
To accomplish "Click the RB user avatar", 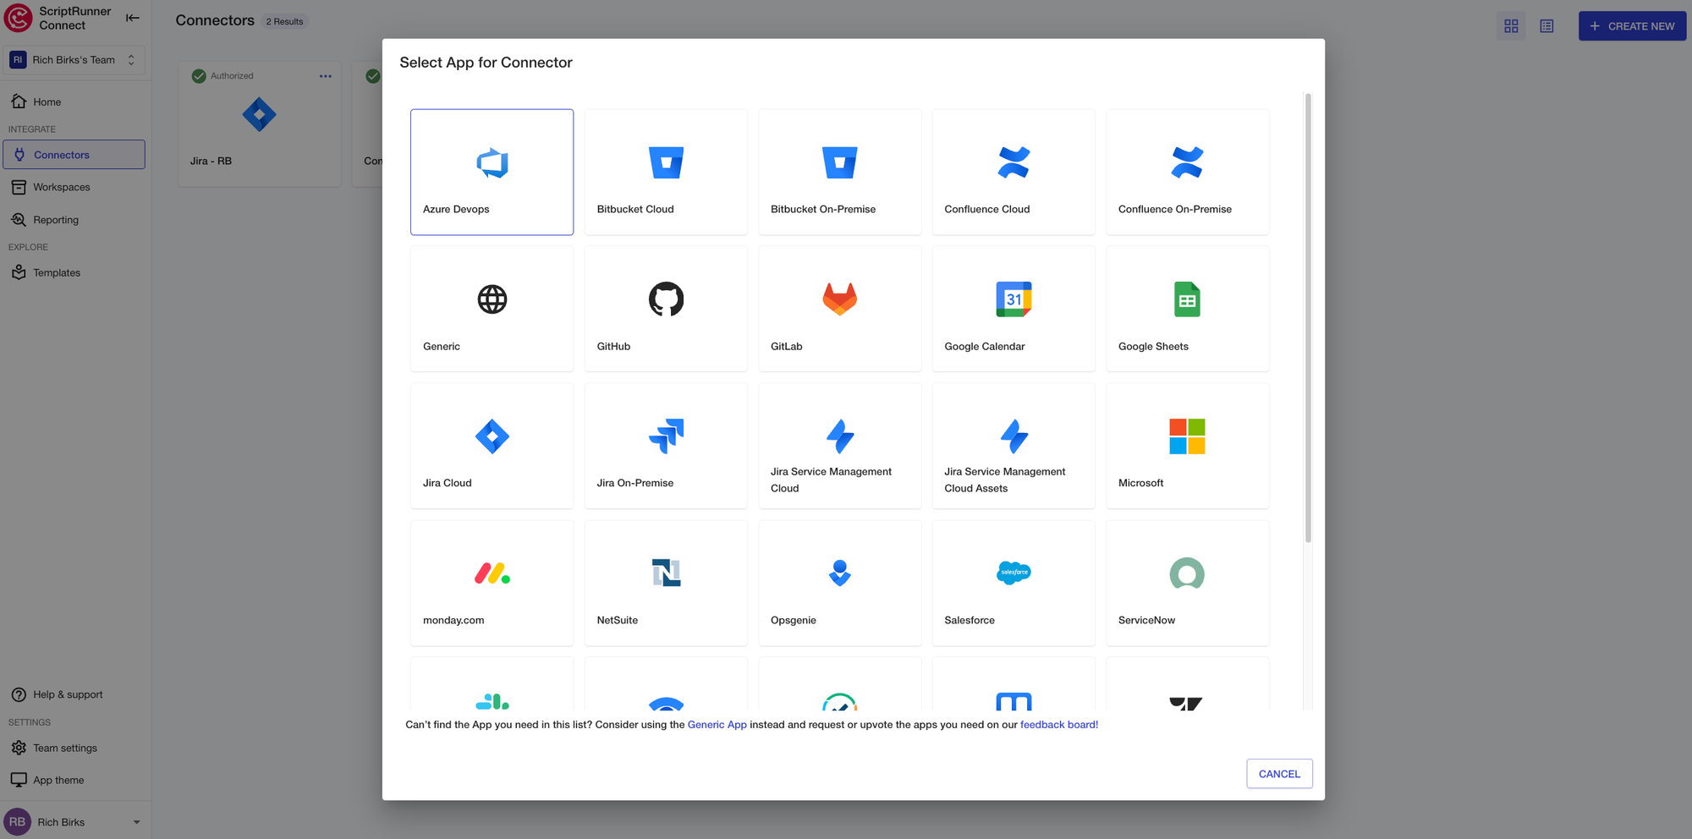I will 17,822.
